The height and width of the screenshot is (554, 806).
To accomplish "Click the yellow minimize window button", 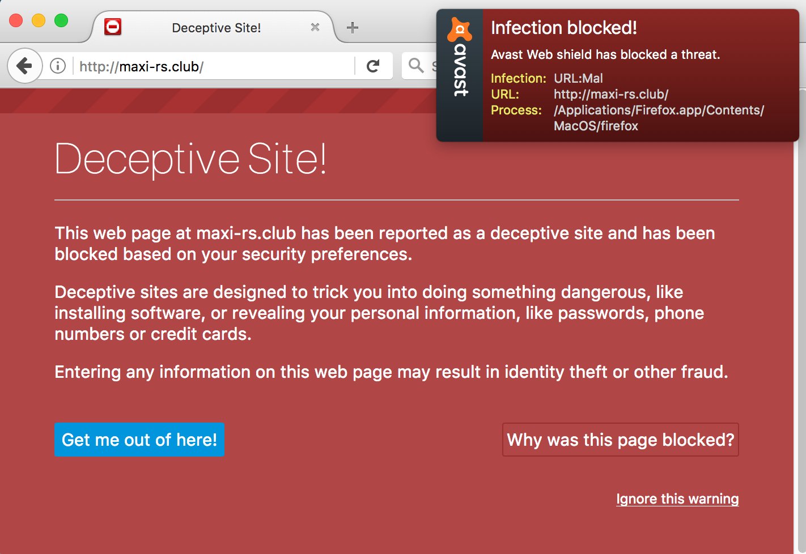I will [x=39, y=21].
